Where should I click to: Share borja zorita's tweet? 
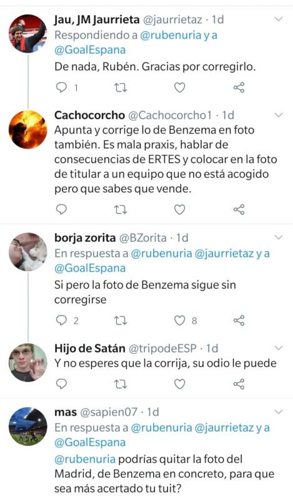click(239, 320)
